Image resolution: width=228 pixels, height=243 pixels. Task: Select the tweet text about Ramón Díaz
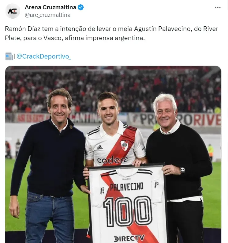click(x=111, y=33)
